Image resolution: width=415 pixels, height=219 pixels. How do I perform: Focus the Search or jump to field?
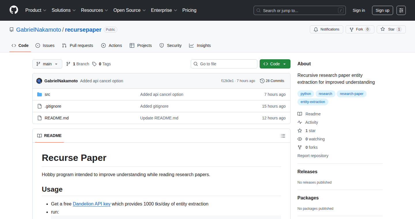pyautogui.click(x=300, y=10)
